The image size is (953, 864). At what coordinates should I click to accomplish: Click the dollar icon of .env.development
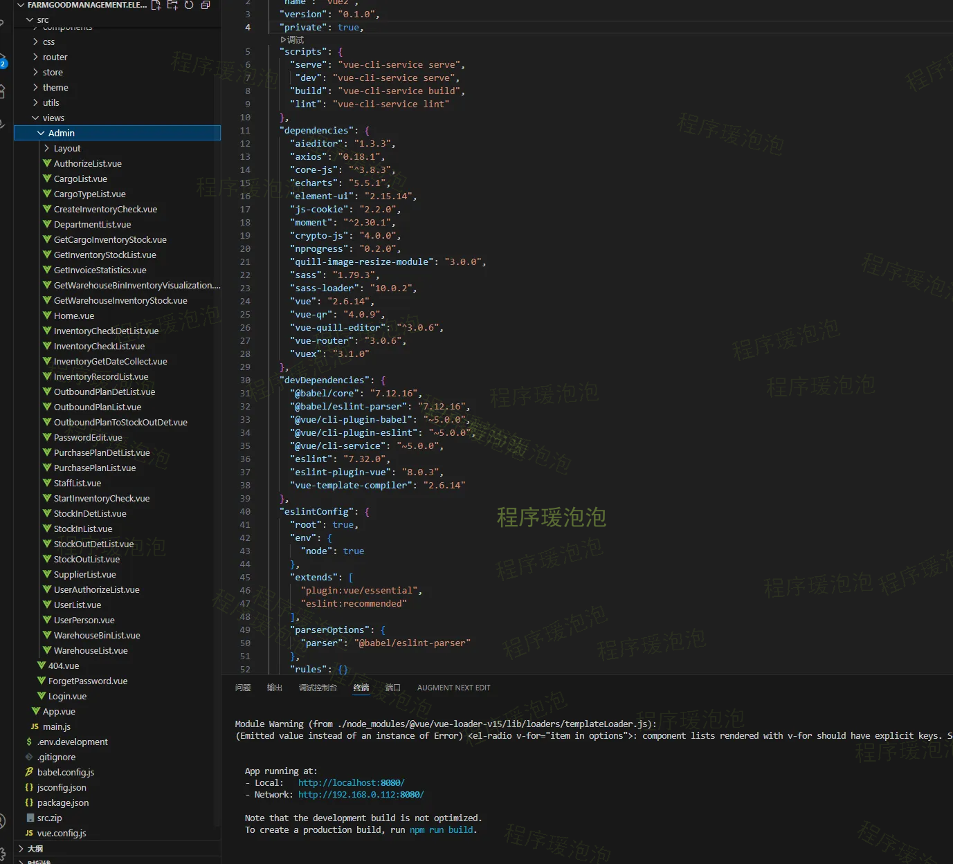(29, 742)
